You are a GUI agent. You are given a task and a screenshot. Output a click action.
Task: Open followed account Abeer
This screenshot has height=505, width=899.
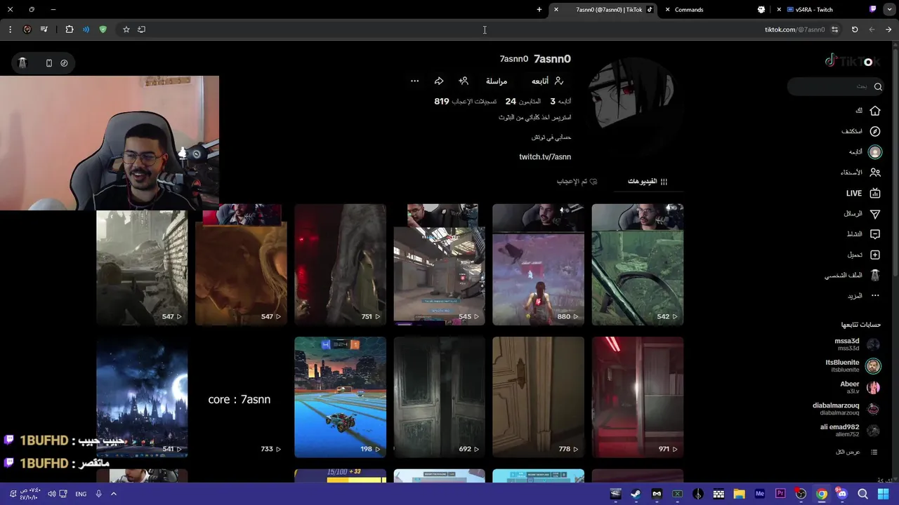pyautogui.click(x=860, y=387)
